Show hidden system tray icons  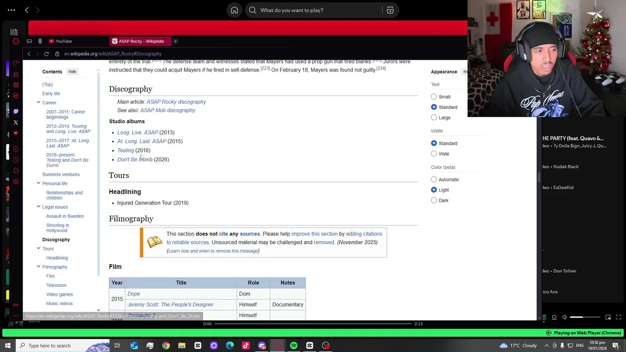(546, 346)
